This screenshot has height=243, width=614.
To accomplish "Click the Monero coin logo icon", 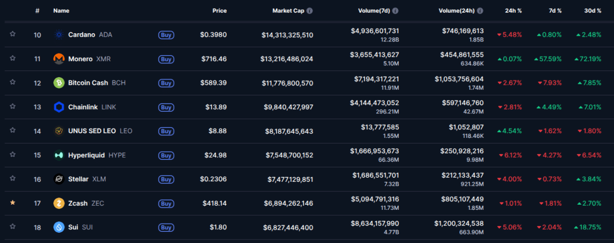I will coord(59,59).
